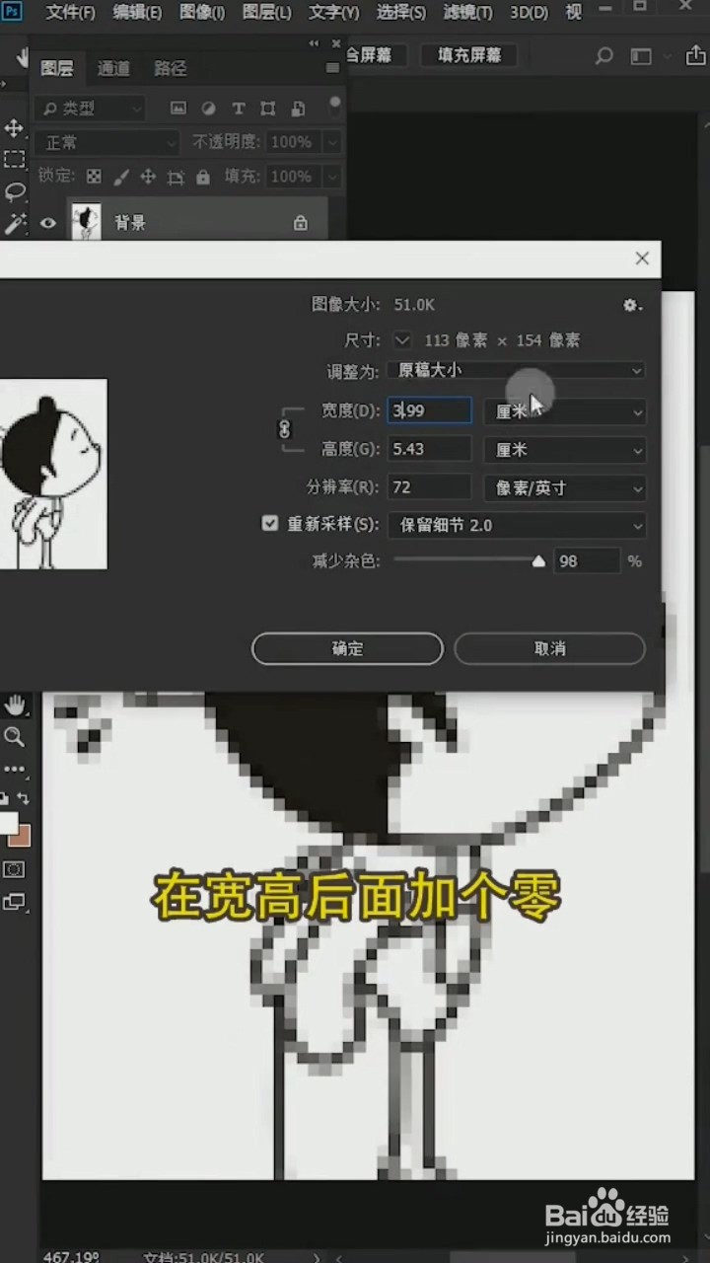Filter layers by pixel layer icon

[178, 109]
